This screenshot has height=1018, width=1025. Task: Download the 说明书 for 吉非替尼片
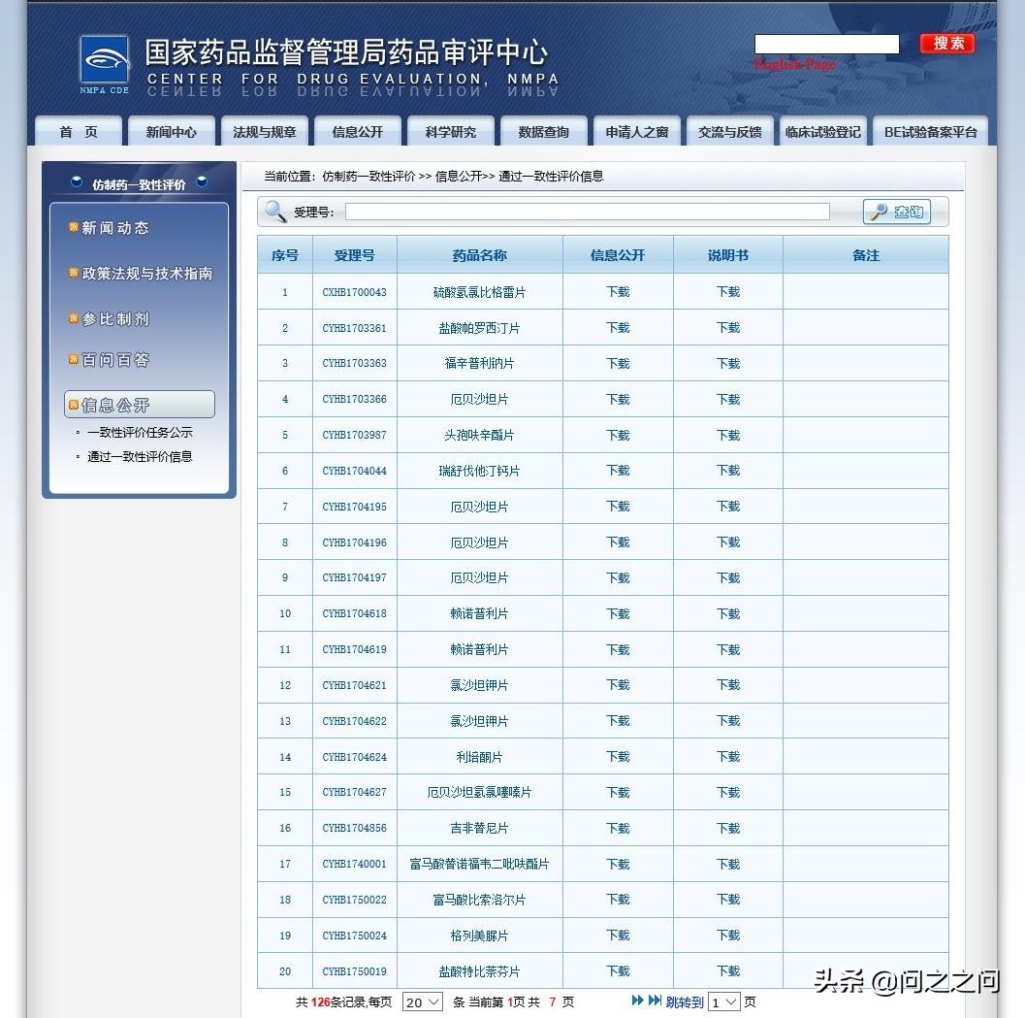(727, 828)
